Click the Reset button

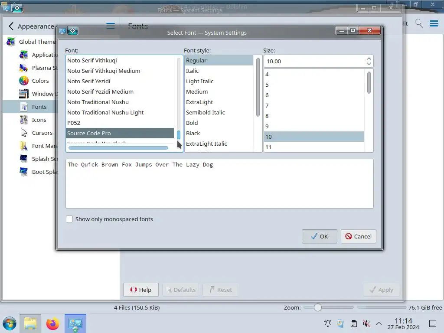tap(220, 290)
